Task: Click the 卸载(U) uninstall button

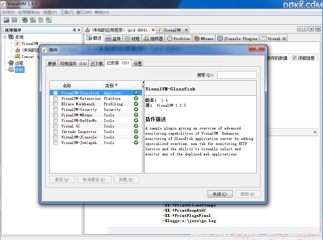Action: 126,180
